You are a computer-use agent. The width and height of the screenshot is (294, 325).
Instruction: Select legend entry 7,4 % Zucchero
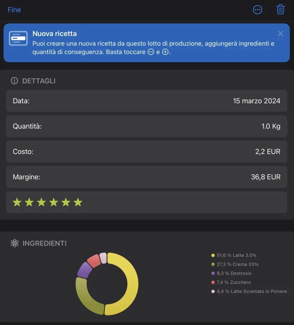point(231,282)
